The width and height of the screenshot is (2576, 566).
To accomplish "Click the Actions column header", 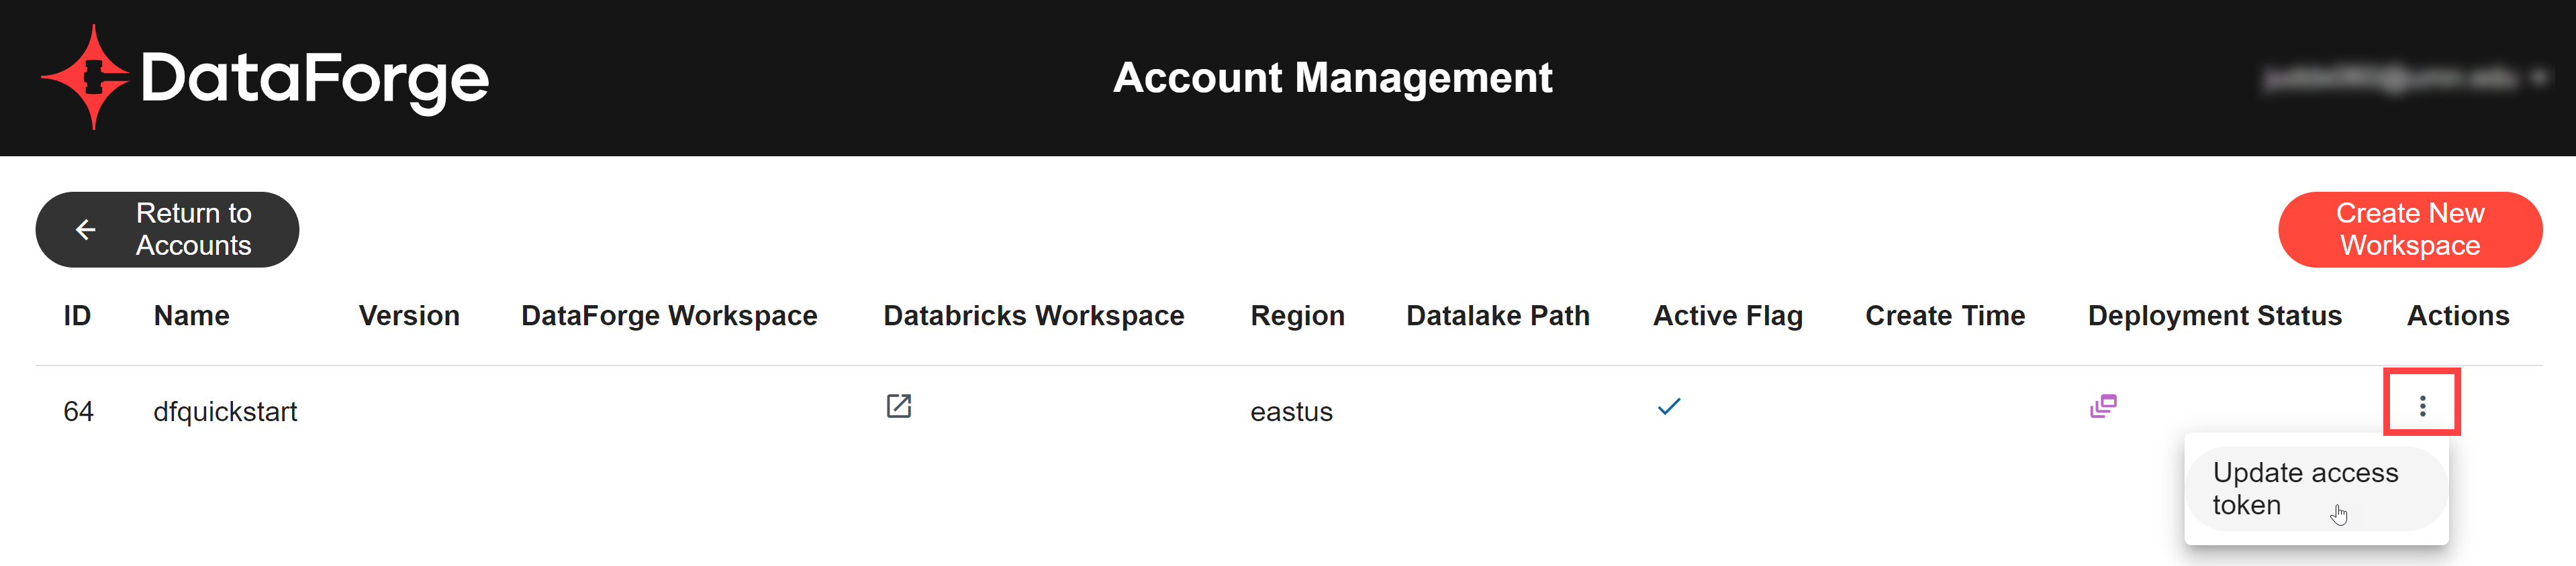I will coord(2457,315).
